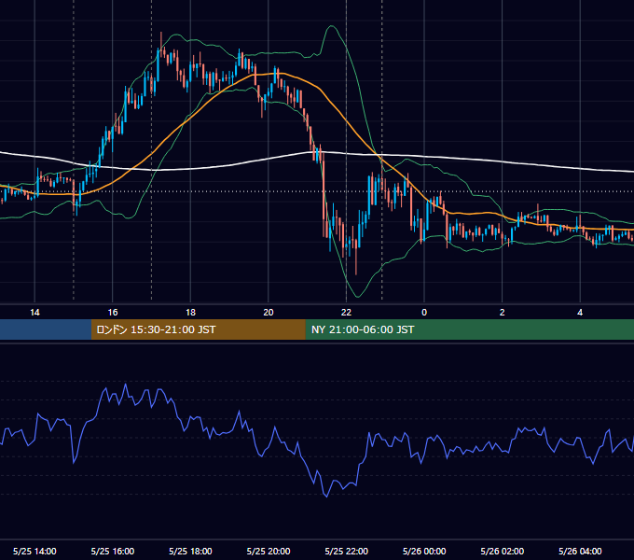
Task: Click the 5/25 20:00 date label
Action: tap(269, 551)
